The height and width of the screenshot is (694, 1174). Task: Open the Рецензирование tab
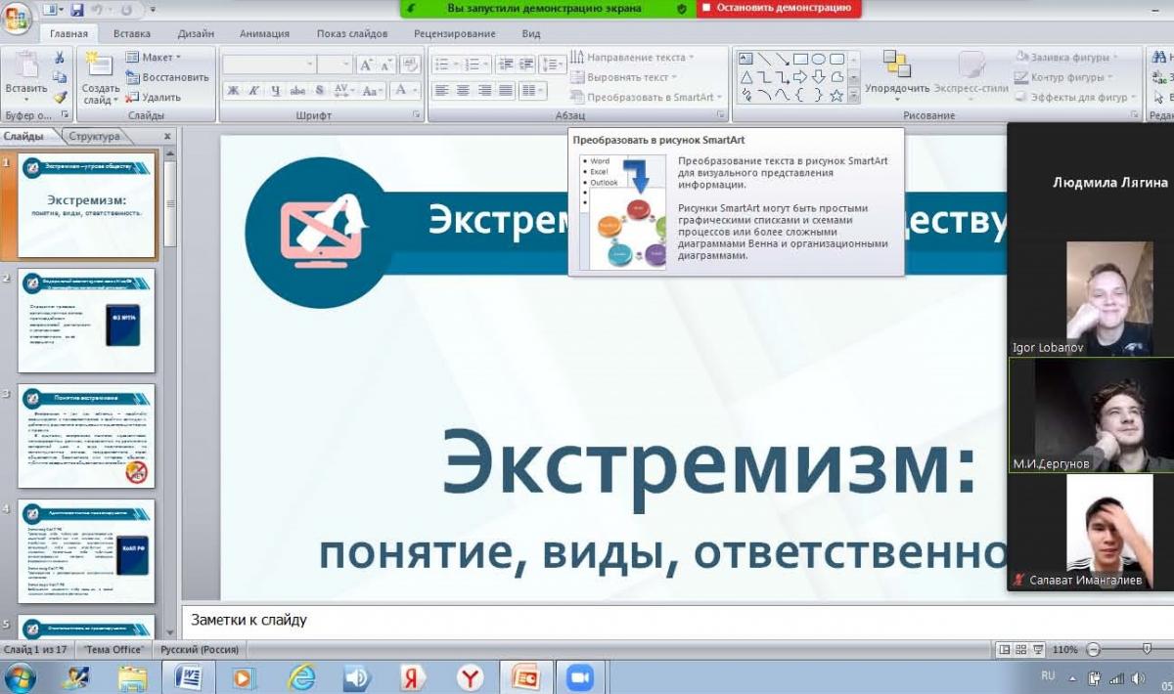click(x=454, y=33)
